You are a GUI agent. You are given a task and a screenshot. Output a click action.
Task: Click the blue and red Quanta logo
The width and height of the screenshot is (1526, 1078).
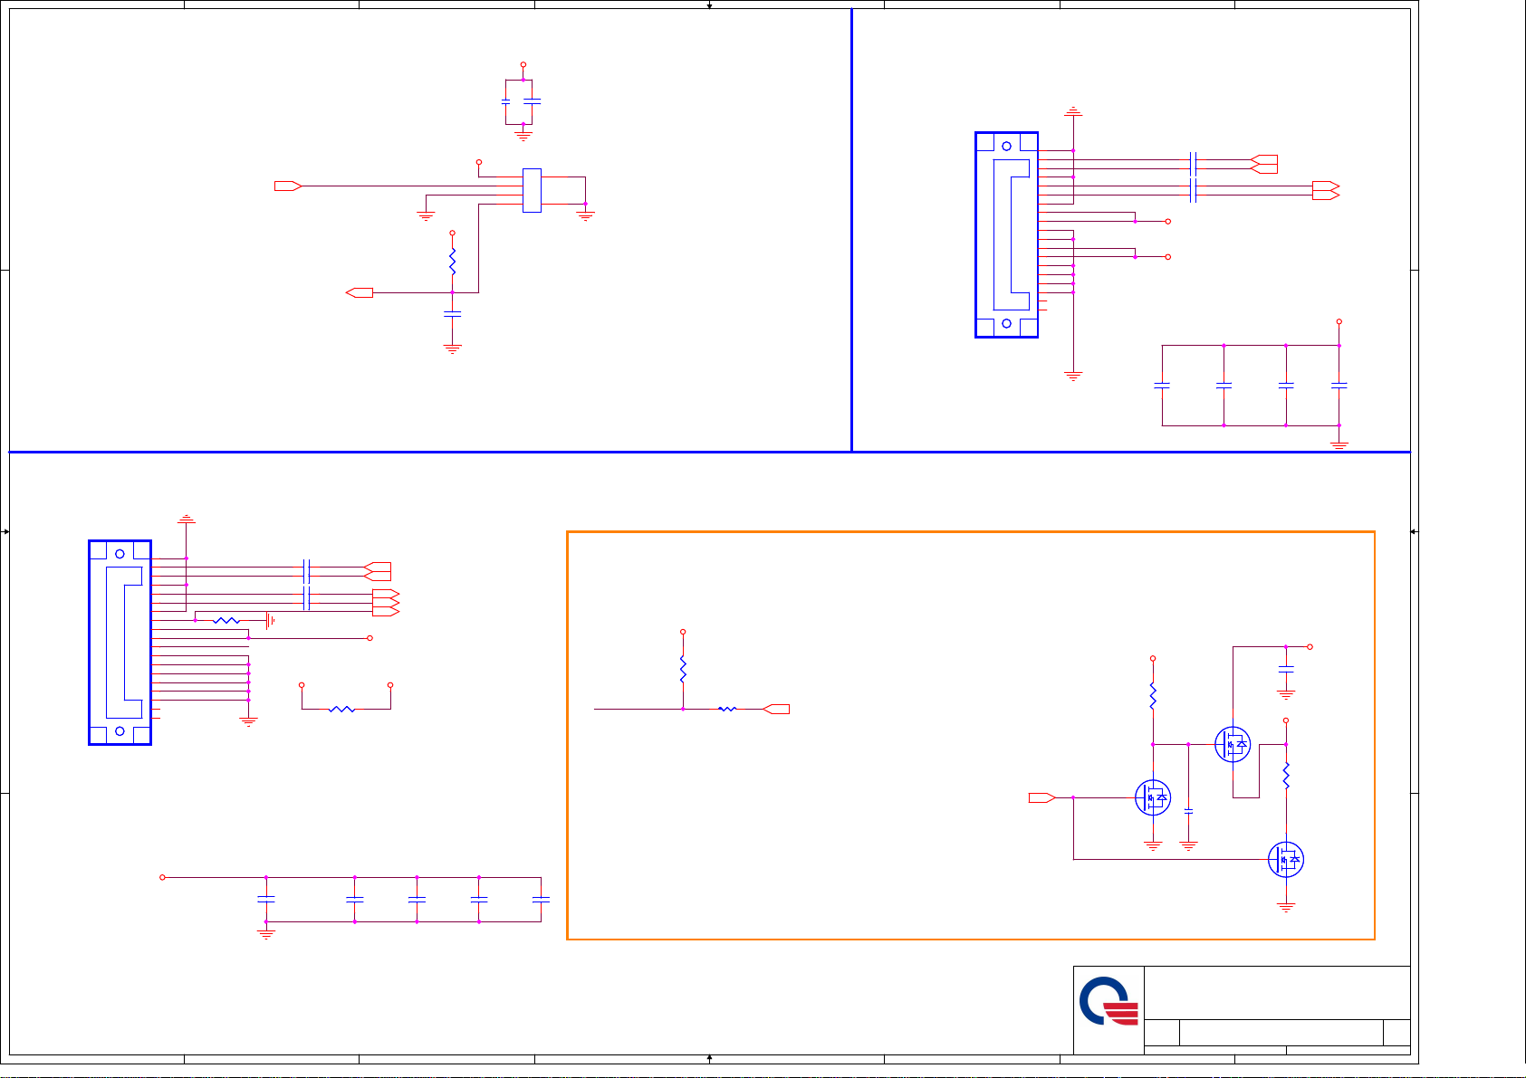(x=1109, y=1001)
